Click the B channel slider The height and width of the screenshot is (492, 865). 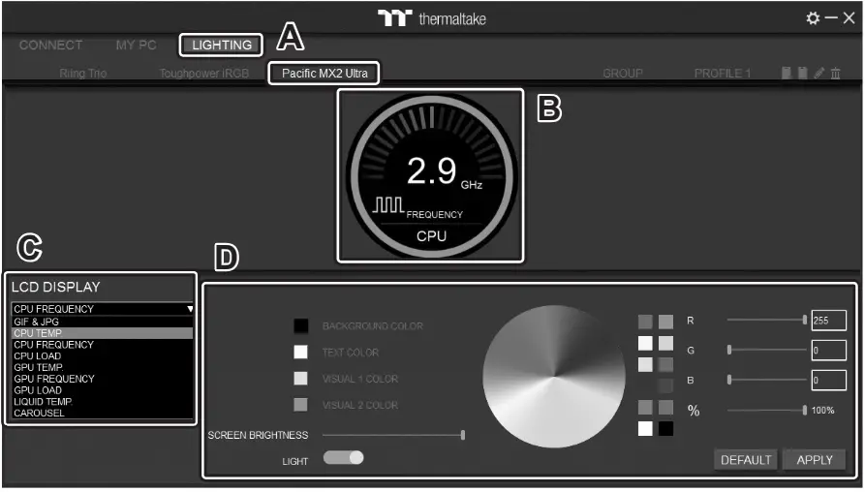click(767, 380)
